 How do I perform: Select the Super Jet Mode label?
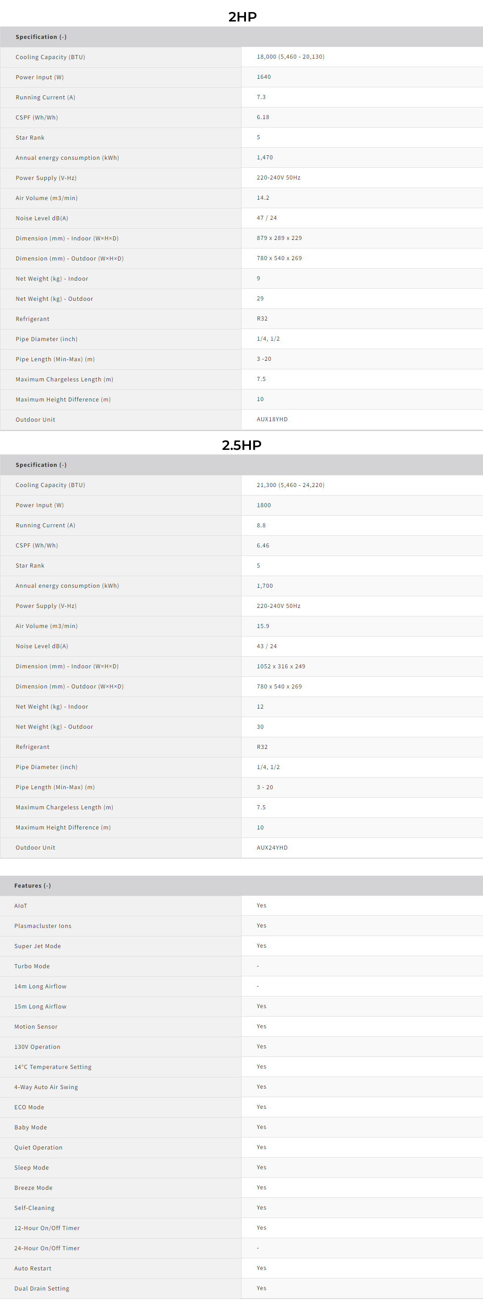pyautogui.click(x=38, y=946)
